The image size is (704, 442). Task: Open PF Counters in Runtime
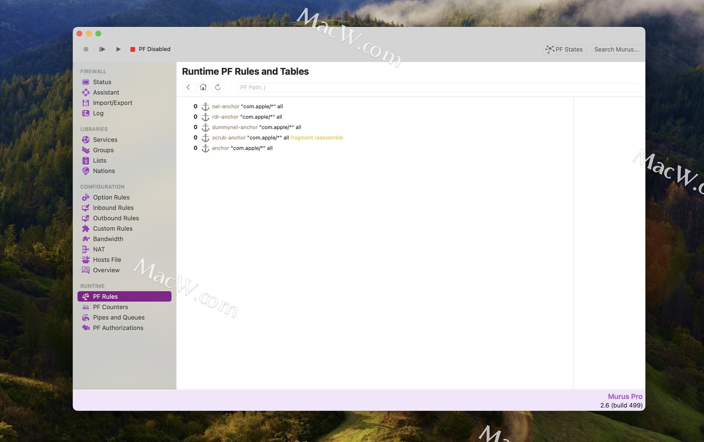(x=110, y=307)
